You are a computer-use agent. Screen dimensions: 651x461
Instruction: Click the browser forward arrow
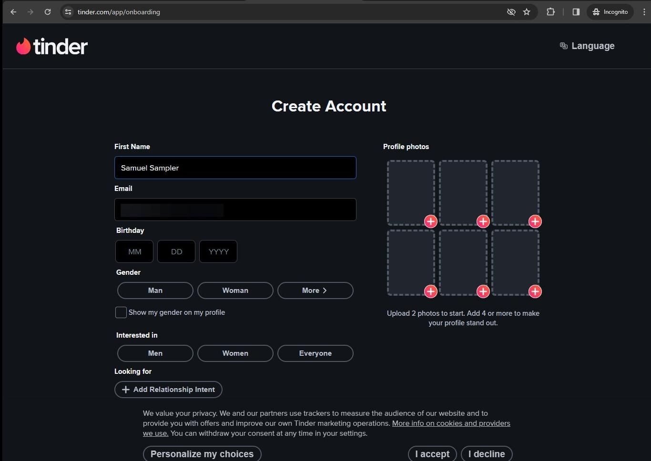[31, 12]
